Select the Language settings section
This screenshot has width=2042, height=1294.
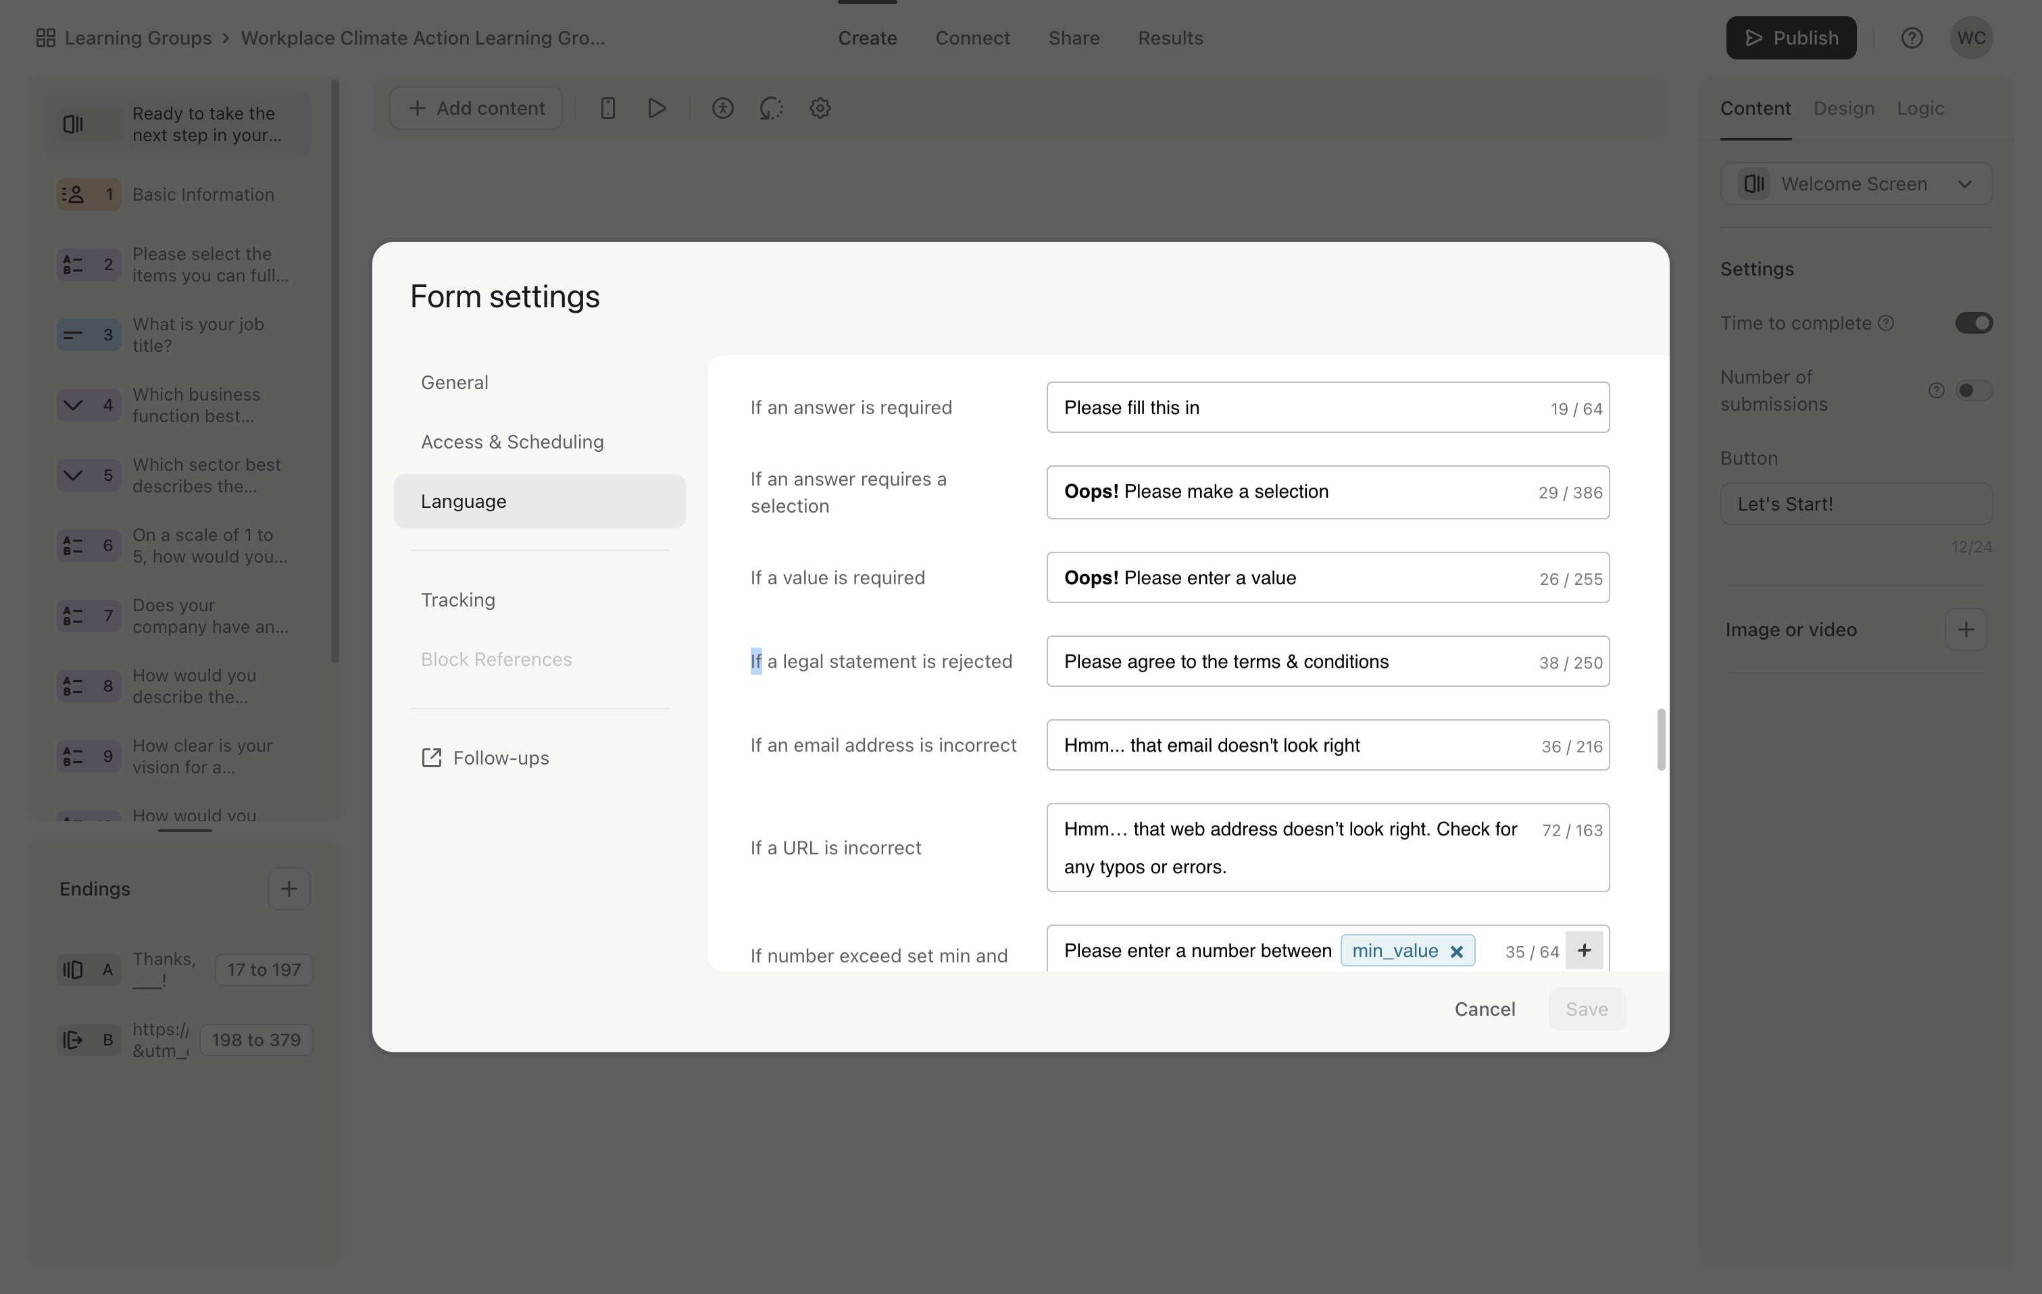pos(539,502)
